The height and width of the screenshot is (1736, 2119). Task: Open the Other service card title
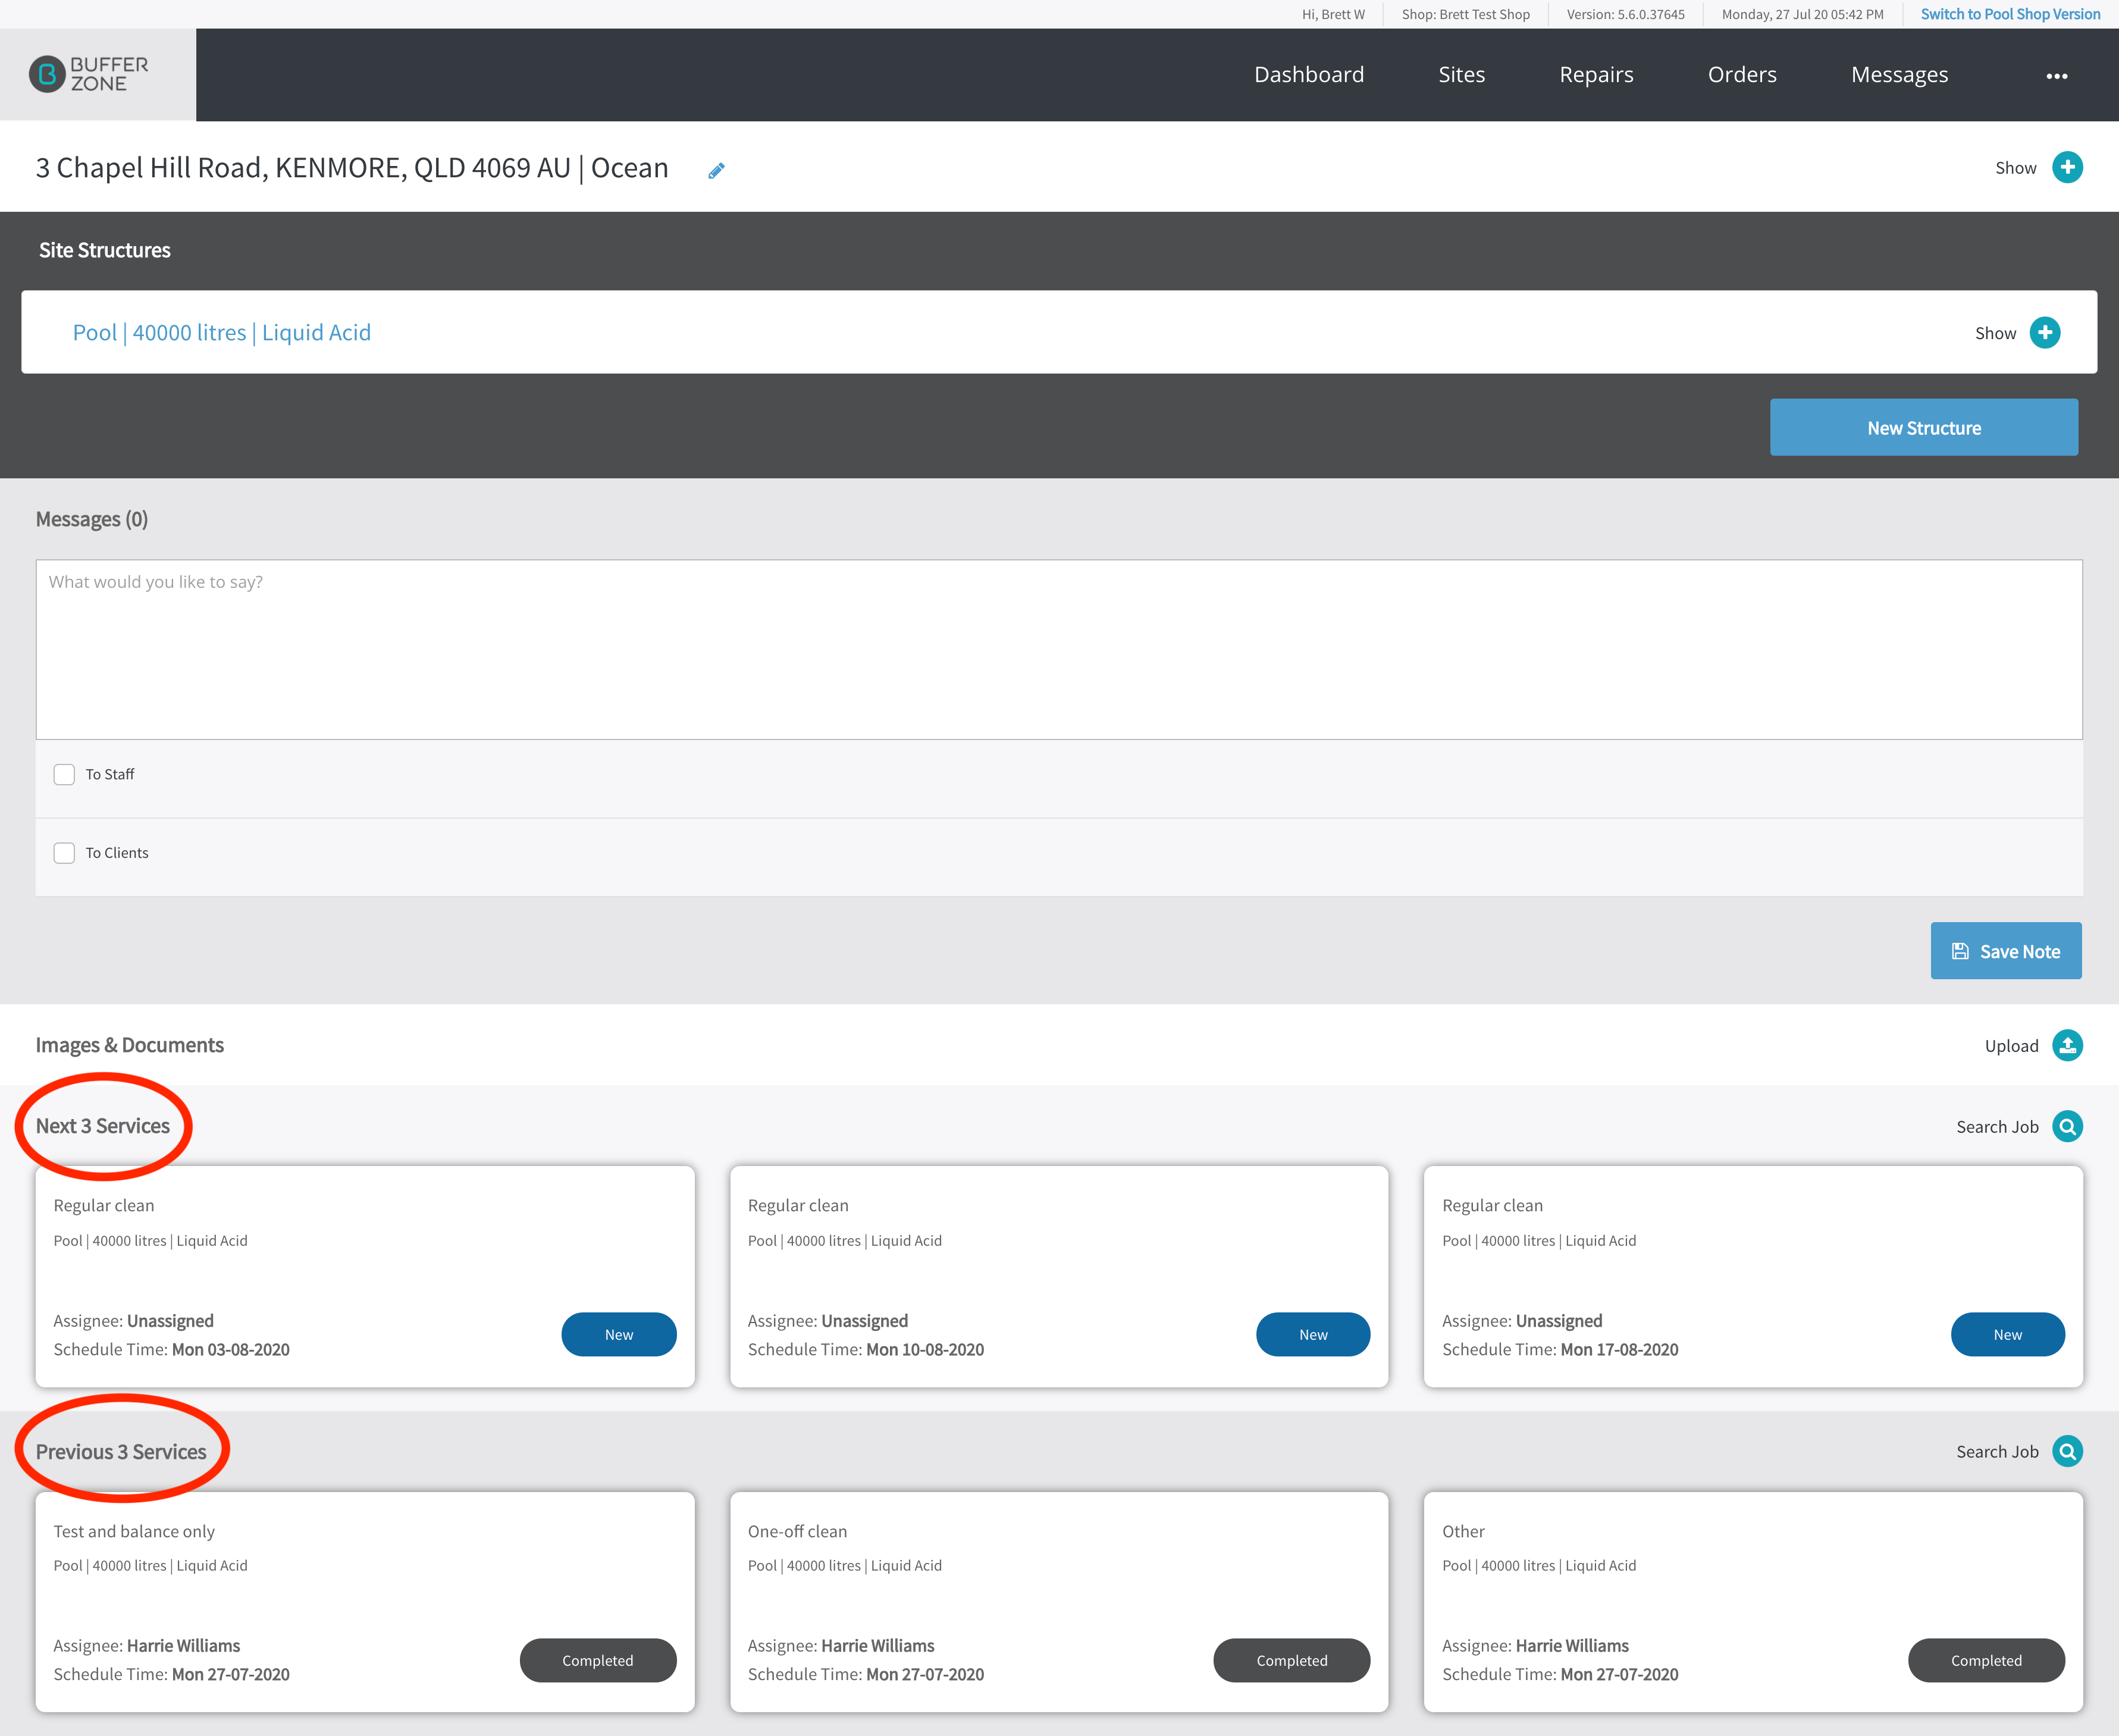(1463, 1531)
